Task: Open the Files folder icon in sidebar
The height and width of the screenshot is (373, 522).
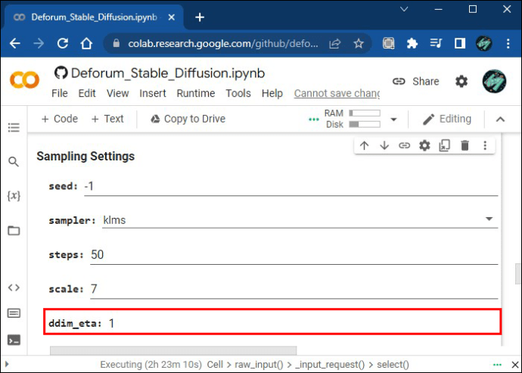Action: pos(14,231)
